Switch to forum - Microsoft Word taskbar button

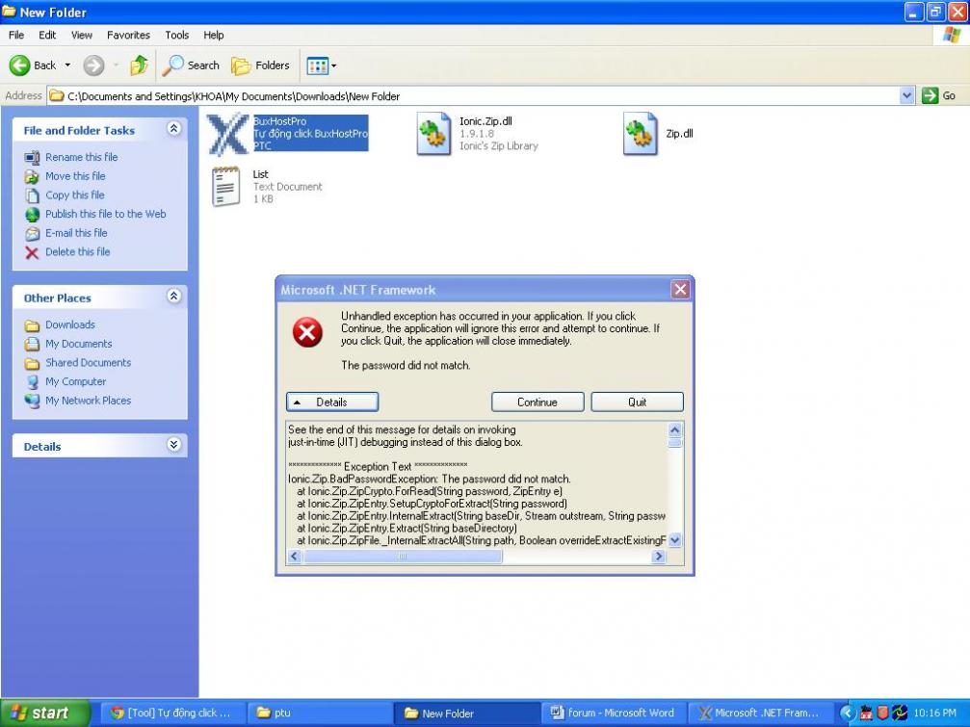click(615, 713)
